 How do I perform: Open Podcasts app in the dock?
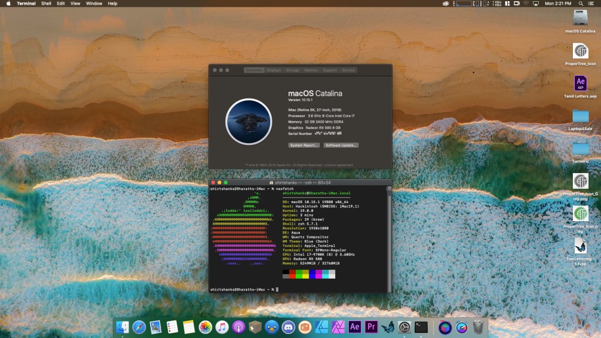238,327
